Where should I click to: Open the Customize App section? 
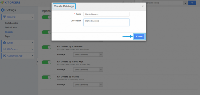[17, 56]
